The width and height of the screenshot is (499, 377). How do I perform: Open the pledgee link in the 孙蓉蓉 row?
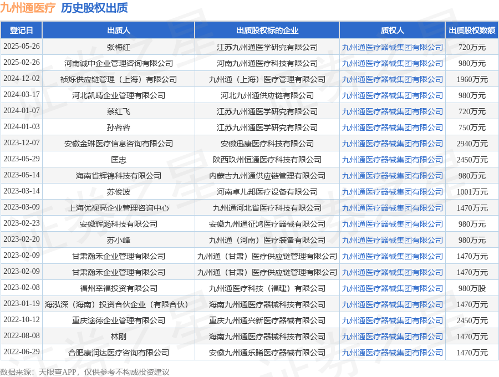[x=392, y=128]
